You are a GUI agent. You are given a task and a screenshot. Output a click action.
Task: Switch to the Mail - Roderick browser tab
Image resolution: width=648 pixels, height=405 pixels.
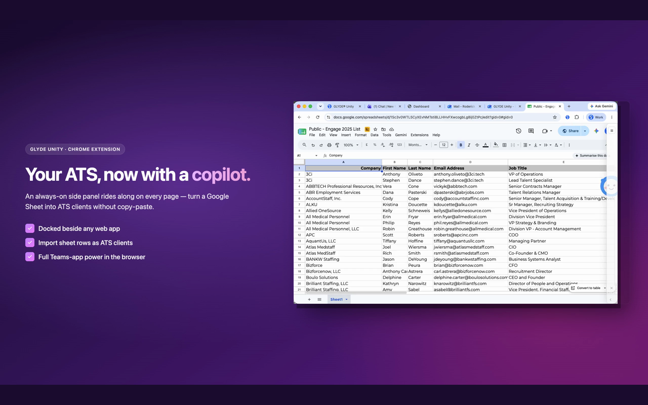[464, 106]
